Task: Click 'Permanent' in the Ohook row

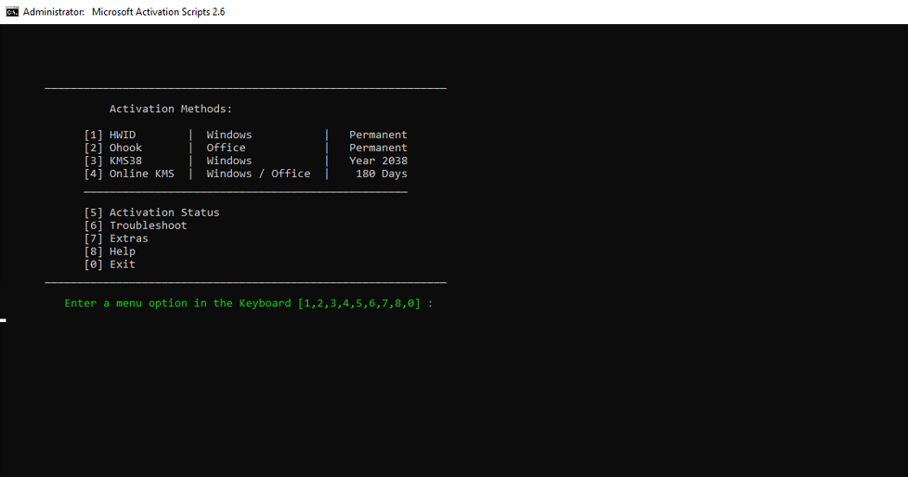Action: pyautogui.click(x=378, y=148)
